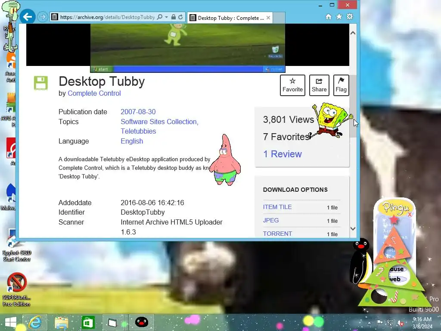
Task: Select the ITEM TILE download option
Action: [277, 207]
